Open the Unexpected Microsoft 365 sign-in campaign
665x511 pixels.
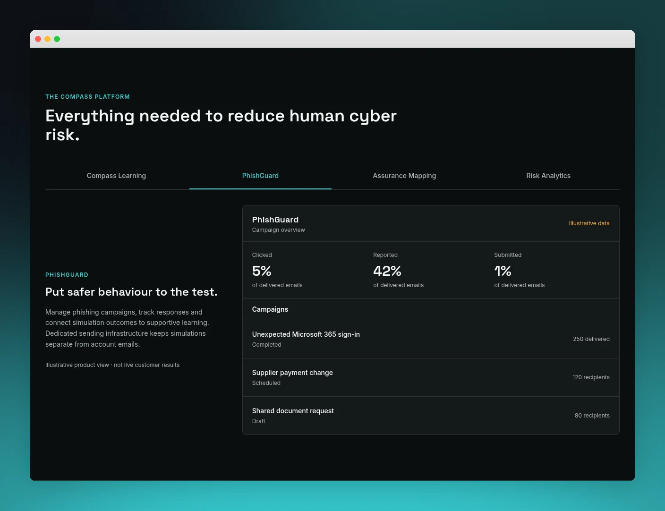point(431,339)
